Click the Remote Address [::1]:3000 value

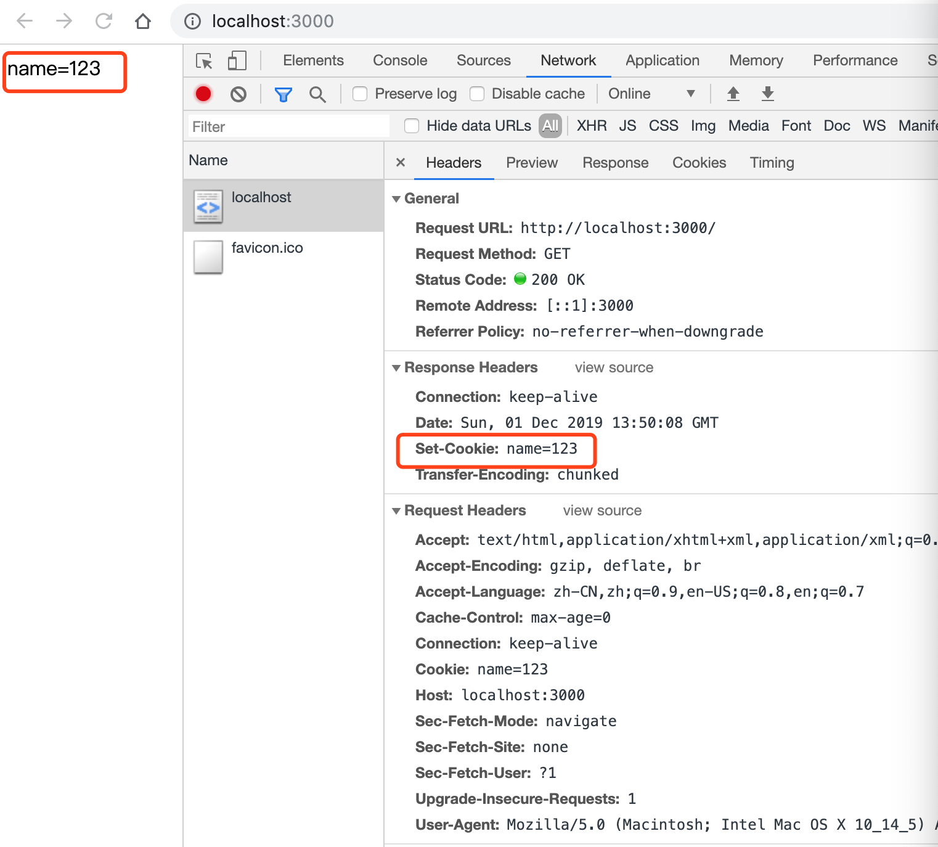(590, 306)
